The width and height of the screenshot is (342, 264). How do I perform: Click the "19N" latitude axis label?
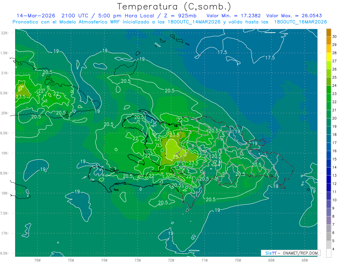pos(4,153)
